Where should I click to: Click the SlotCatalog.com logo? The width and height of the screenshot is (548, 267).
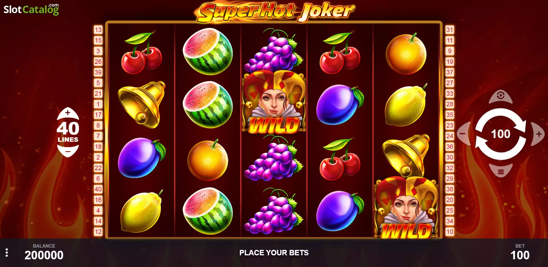(x=31, y=9)
